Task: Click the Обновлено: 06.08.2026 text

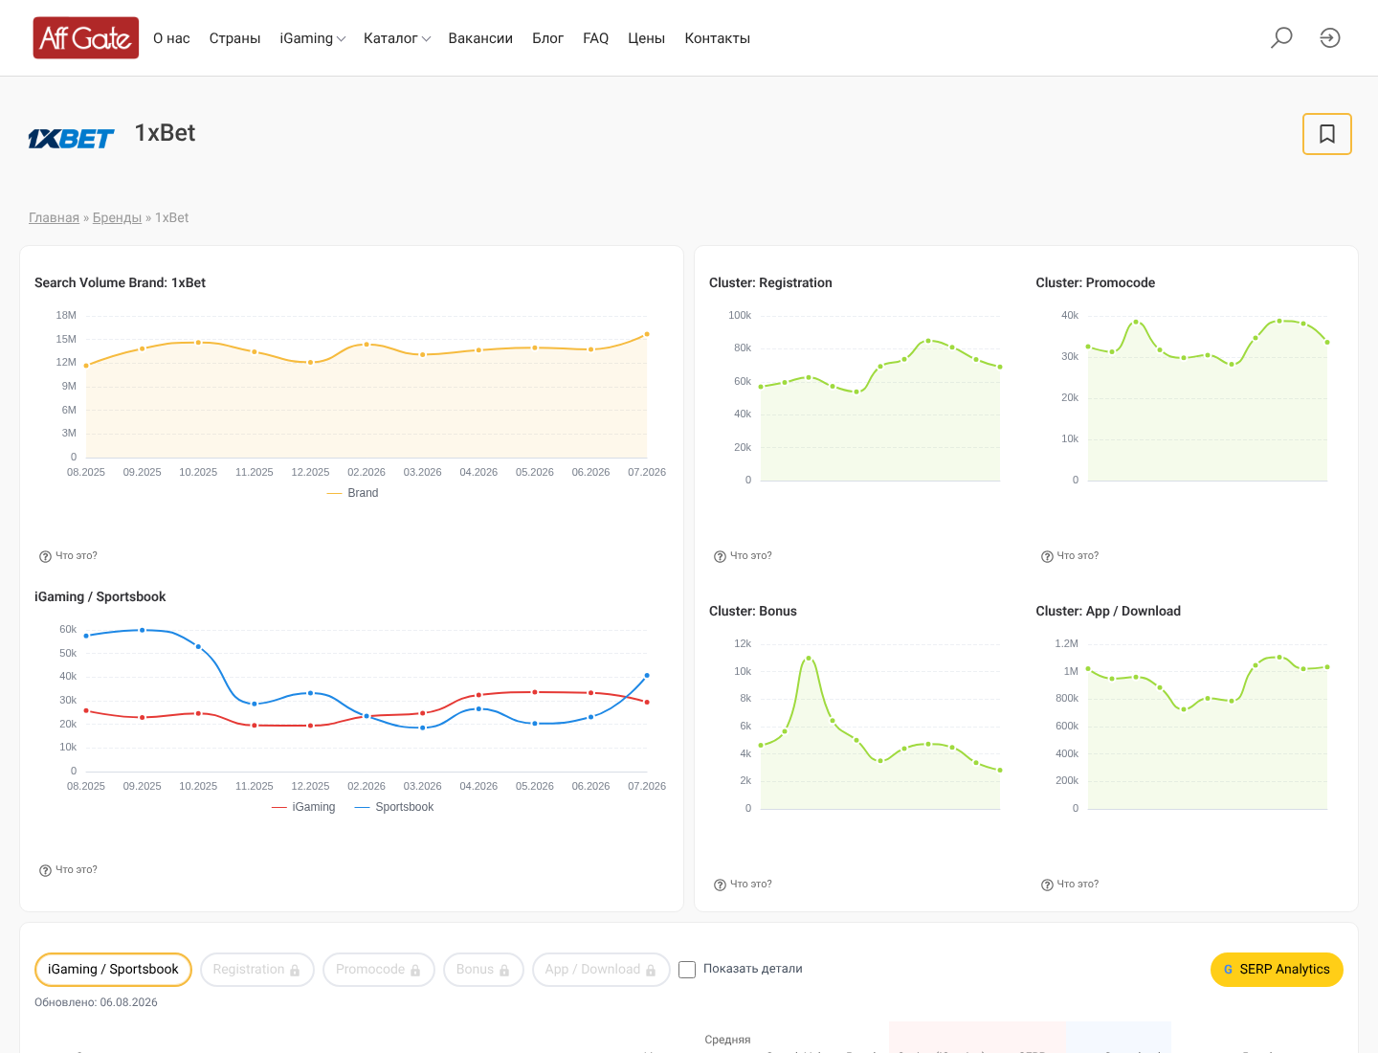Action: pyautogui.click(x=96, y=1003)
